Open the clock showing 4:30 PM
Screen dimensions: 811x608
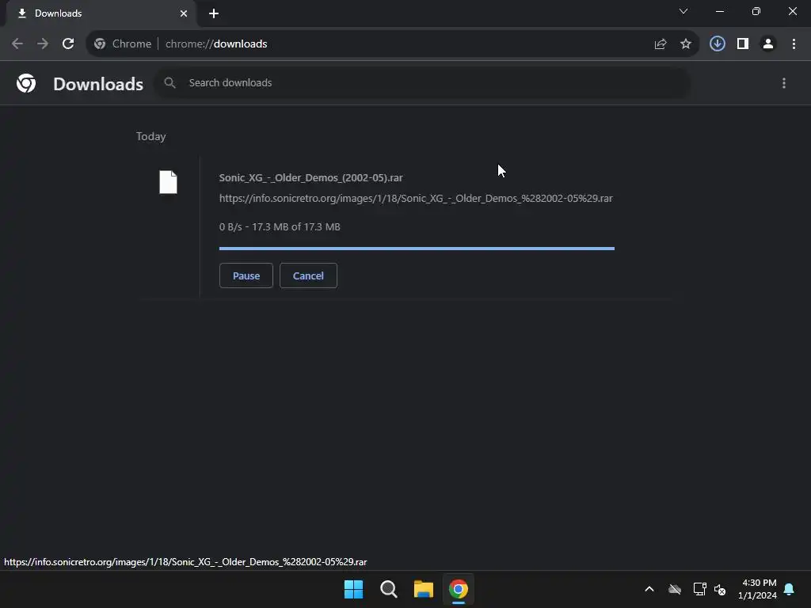coord(758,589)
